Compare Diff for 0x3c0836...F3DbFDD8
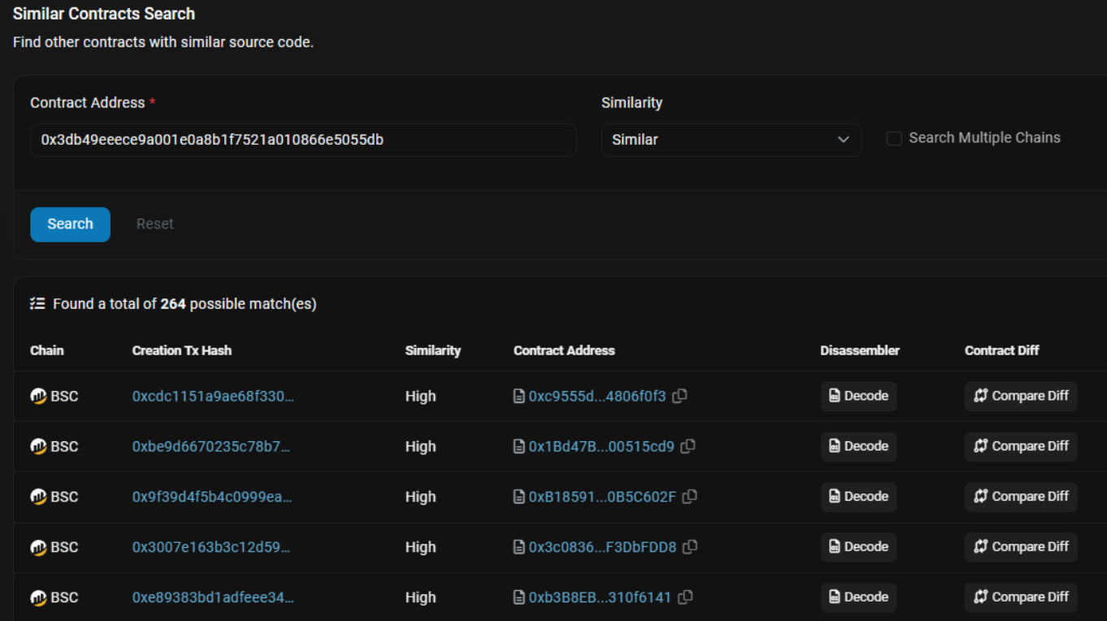Screen dimensions: 1107x621 1021,548
